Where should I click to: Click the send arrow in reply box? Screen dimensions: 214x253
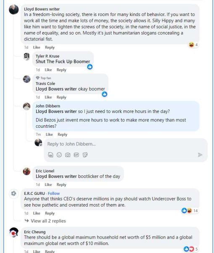tap(200, 155)
